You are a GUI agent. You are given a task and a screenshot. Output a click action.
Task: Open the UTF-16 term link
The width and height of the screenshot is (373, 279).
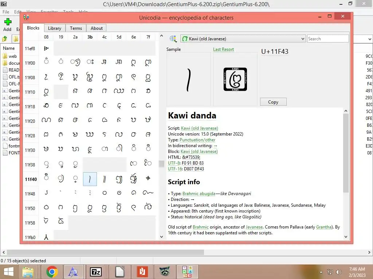pyautogui.click(x=175, y=169)
